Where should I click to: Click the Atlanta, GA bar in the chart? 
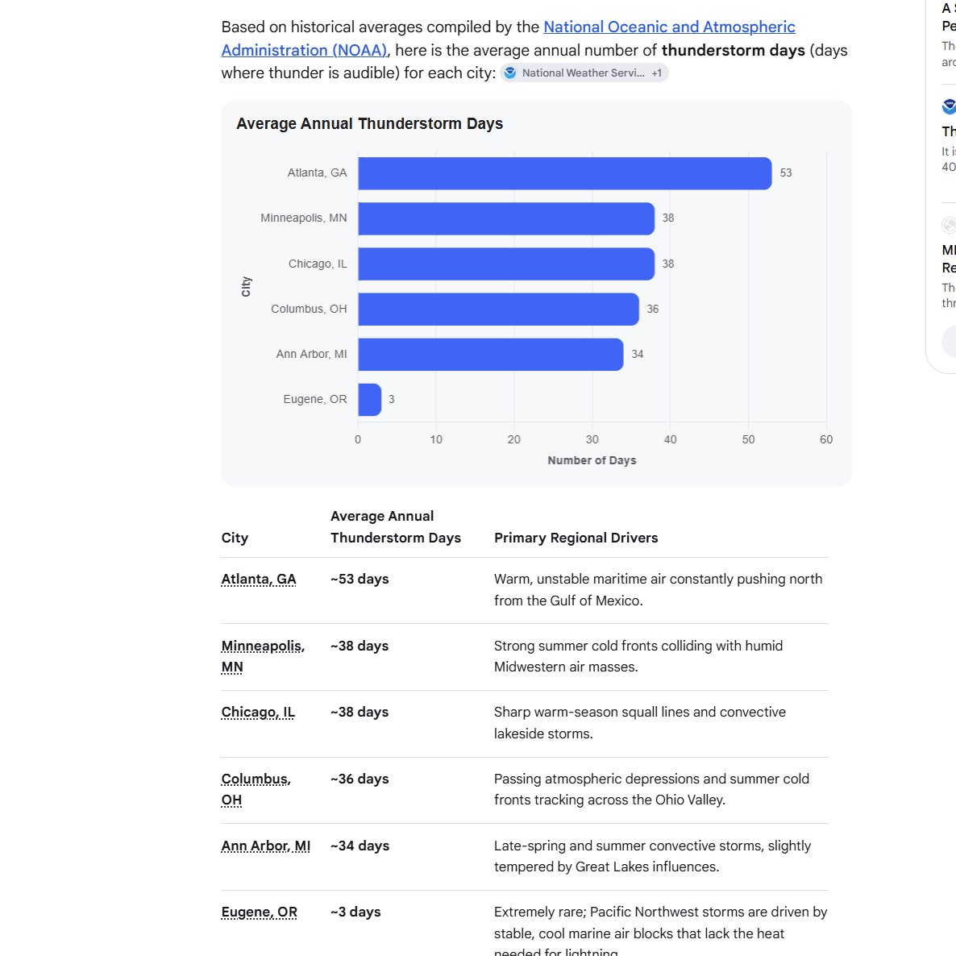coord(564,173)
